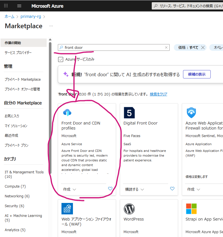The width and height of the screenshot is (223, 237).
Task: Go to ホーム breadcrumb
Action: coord(10,16)
